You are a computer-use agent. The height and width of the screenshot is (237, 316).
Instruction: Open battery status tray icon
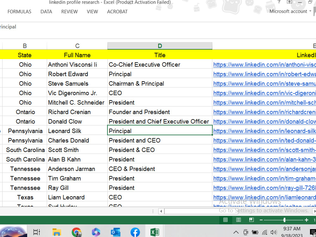[x=255, y=232]
